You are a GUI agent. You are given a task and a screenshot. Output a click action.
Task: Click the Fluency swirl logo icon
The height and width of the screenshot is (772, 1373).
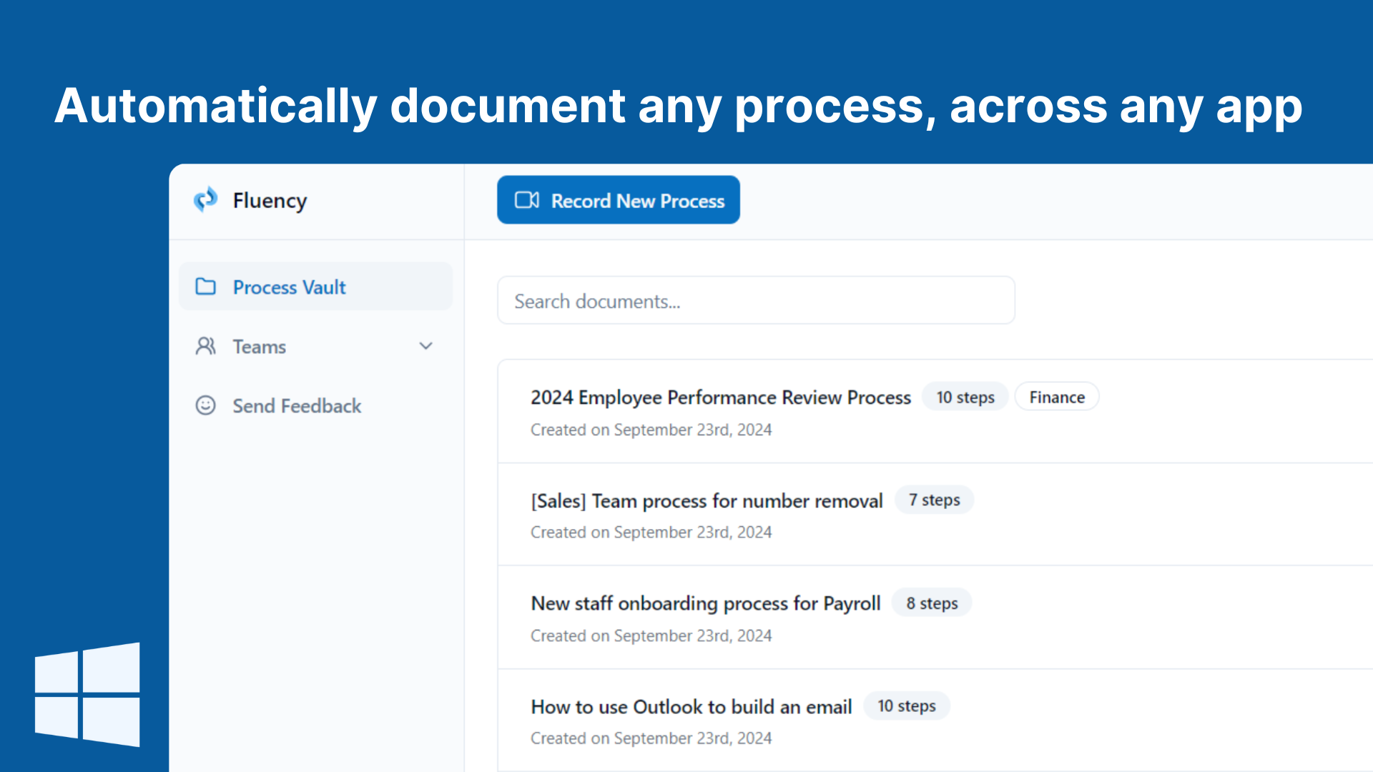point(206,200)
